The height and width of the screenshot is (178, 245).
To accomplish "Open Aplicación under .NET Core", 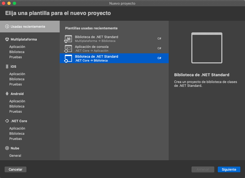I will (17, 128).
